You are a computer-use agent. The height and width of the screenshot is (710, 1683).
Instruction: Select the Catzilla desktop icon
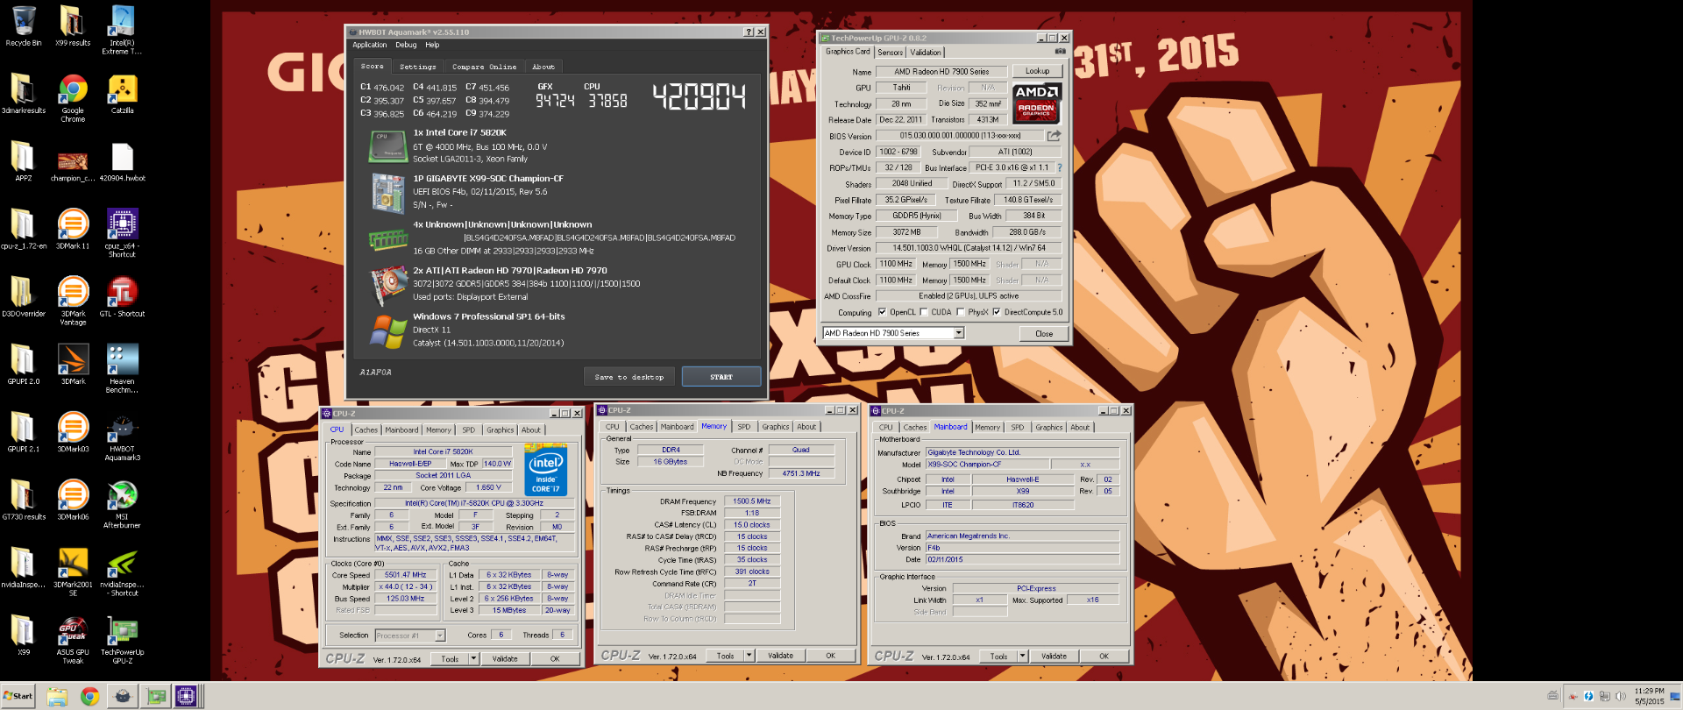pyautogui.click(x=122, y=94)
